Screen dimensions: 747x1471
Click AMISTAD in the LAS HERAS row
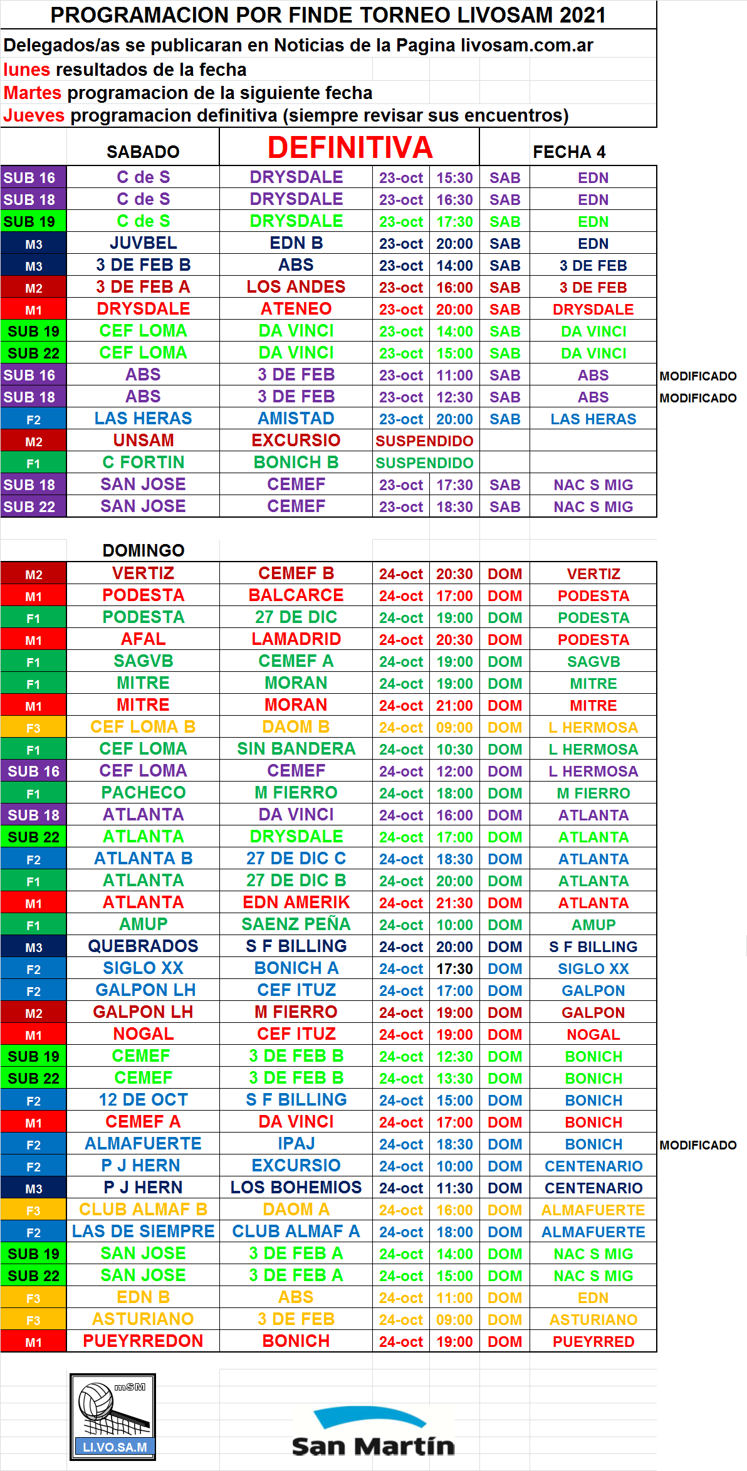pos(296,419)
